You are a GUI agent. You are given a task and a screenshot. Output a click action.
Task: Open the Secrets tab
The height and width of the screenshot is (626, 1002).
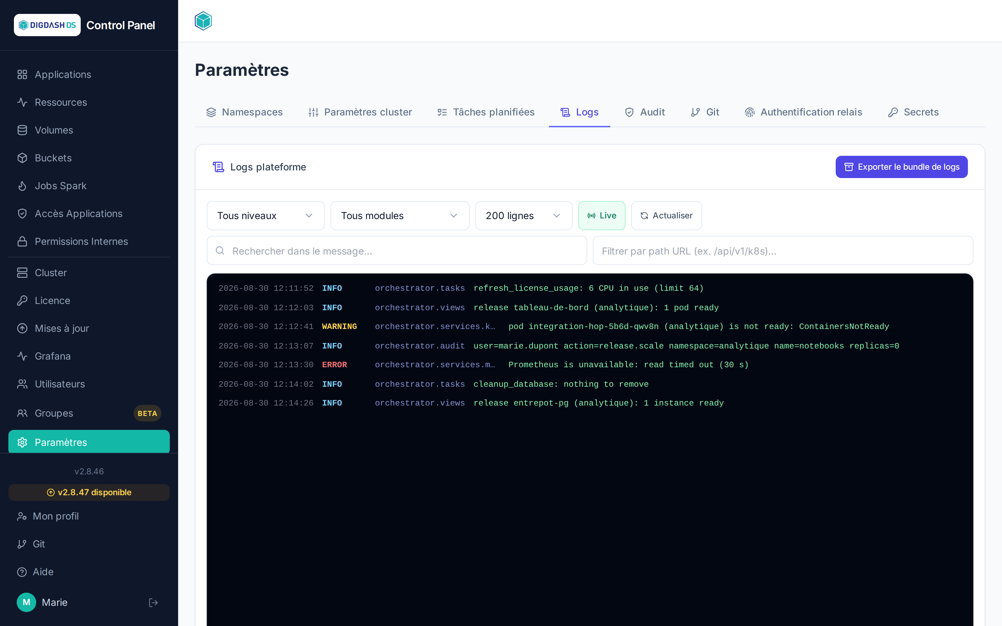tap(913, 112)
